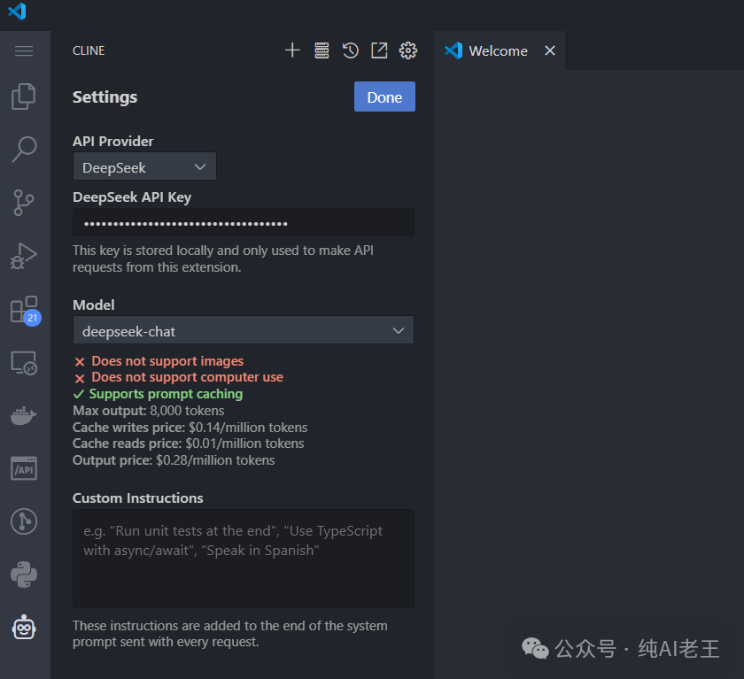Open the Git Graph circular icon view
Viewport: 744px width, 679px height.
(24, 521)
